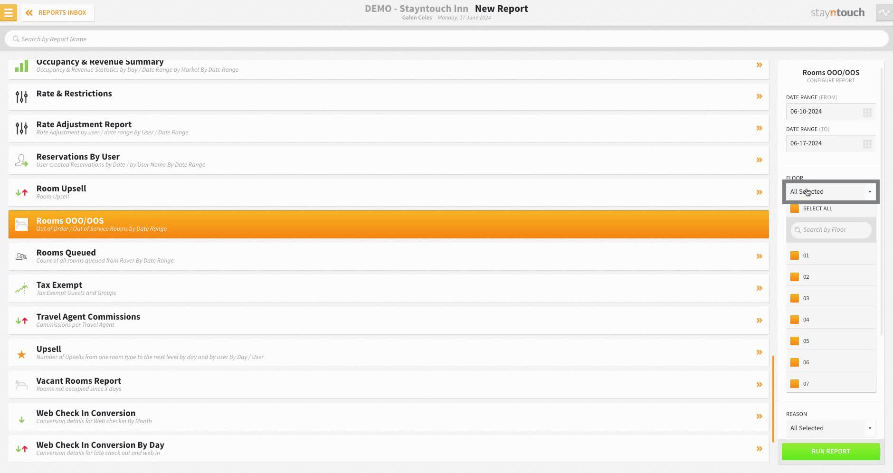The height and width of the screenshot is (473, 893).
Task: Click the configuration panel scrollbar
Action: [x=882, y=202]
